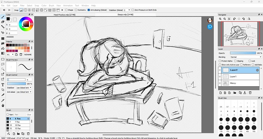
Task: Select the Text tool
Action: (x=3, y=85)
